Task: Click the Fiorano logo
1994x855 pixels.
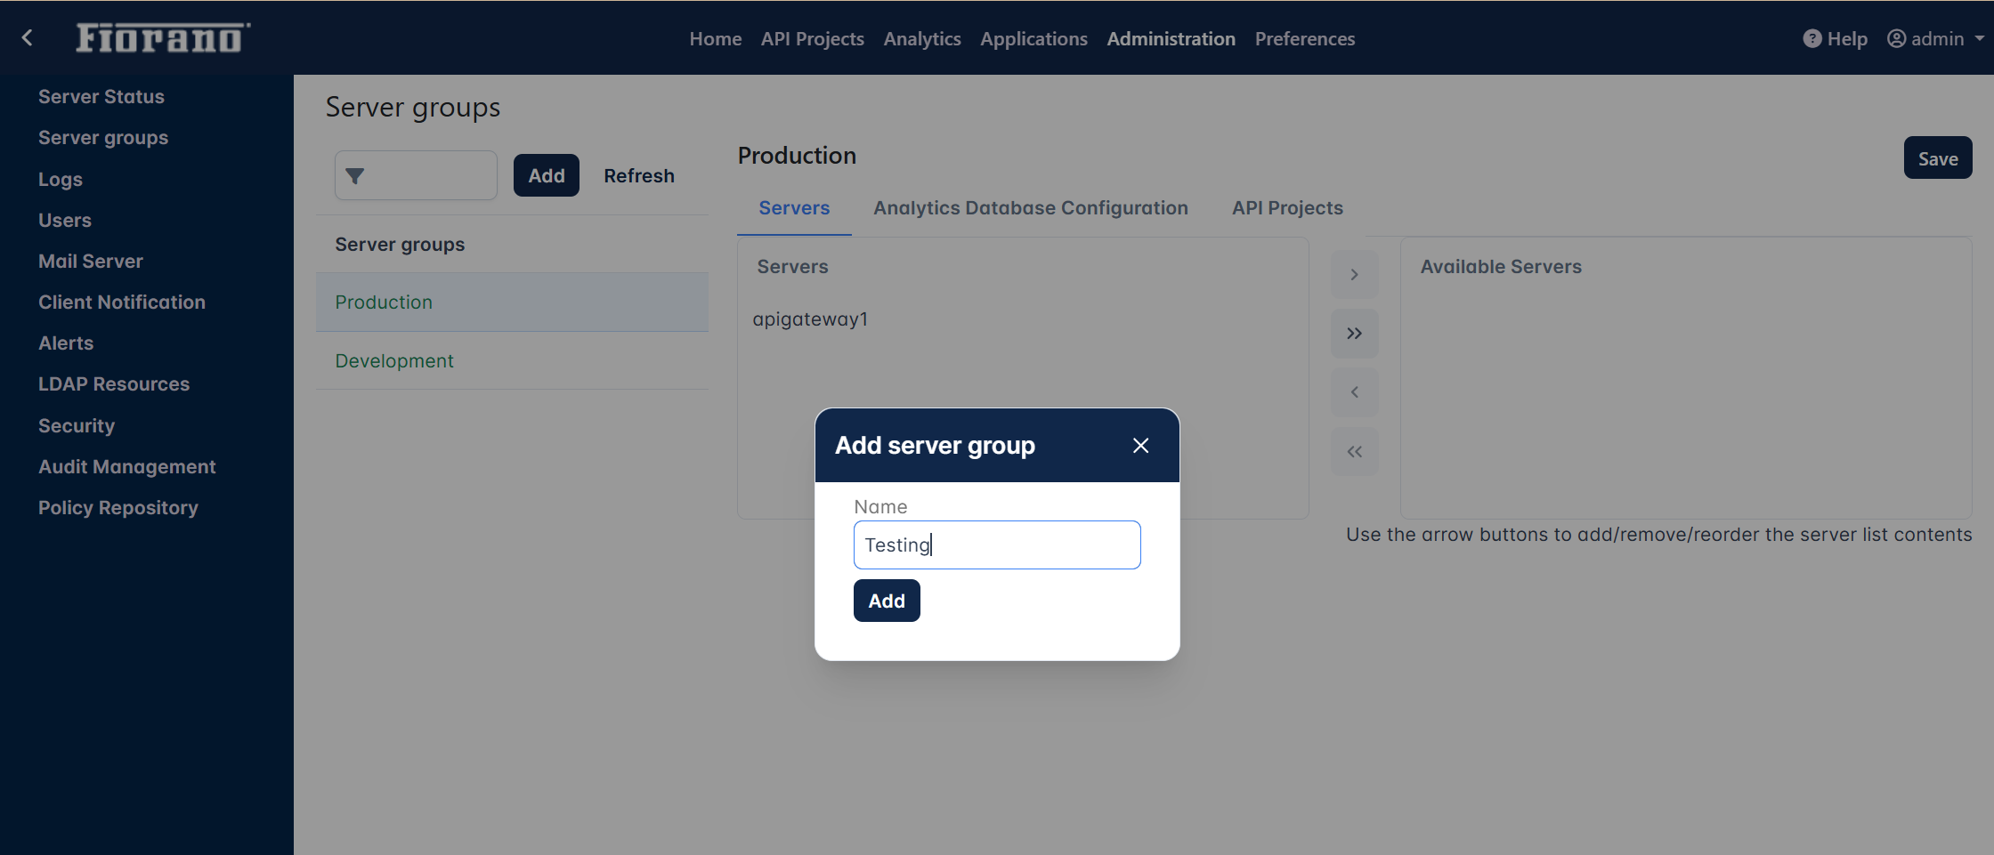Action: (x=163, y=38)
